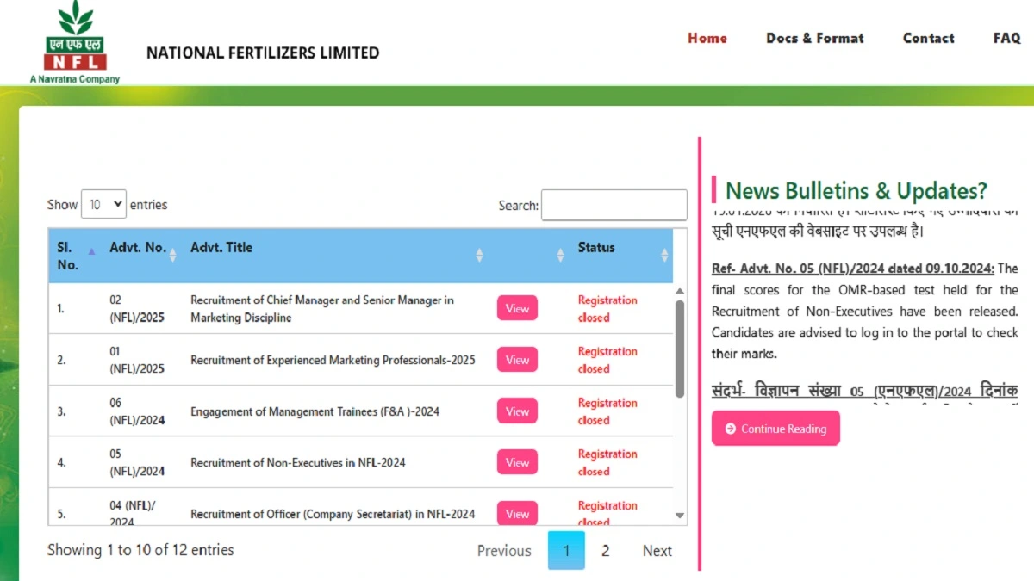The image size is (1034, 581).
Task: View Experienced Marketing Professionals-2025 advert
Action: [517, 360]
